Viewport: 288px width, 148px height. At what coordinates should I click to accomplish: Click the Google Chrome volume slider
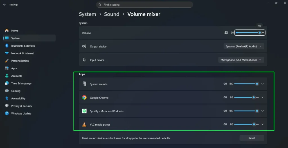point(246,97)
